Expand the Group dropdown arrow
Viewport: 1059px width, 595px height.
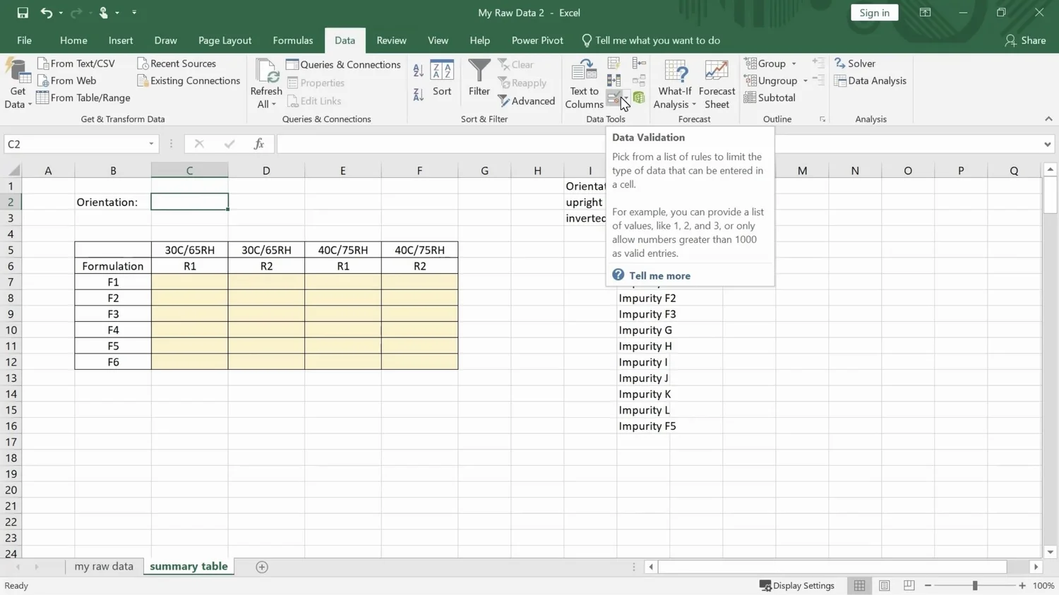tap(793, 63)
